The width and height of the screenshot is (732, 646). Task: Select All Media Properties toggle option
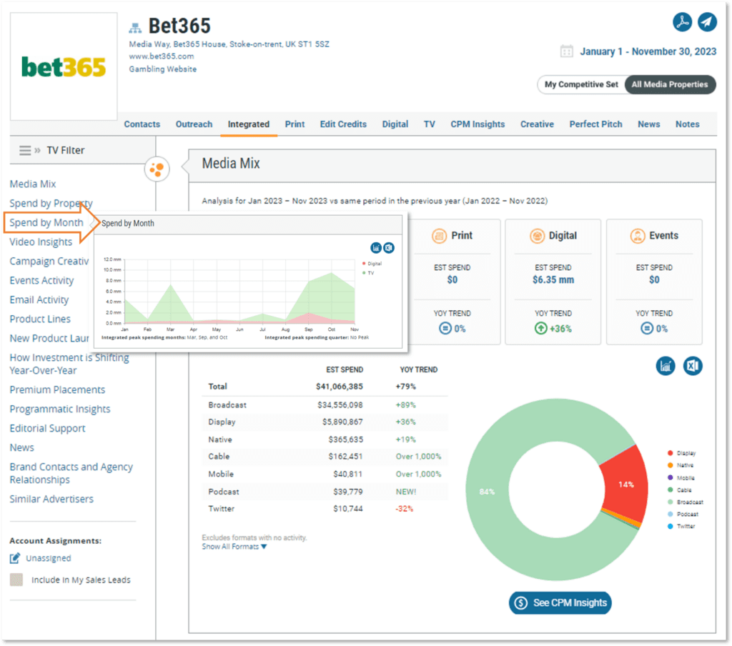click(x=670, y=84)
